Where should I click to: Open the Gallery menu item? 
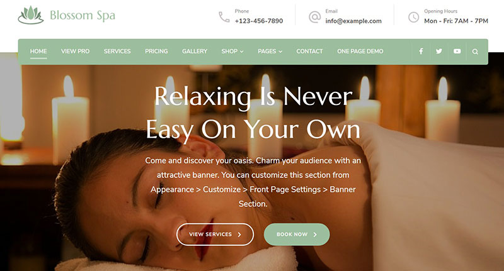pos(195,52)
